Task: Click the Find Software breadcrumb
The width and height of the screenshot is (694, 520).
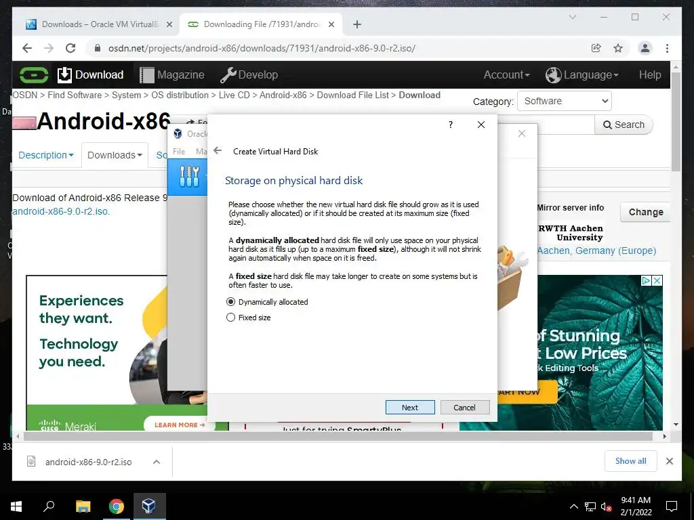Action: (75, 95)
